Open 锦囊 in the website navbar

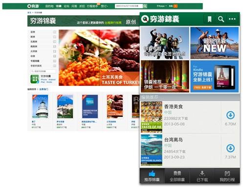[x=59, y=6]
